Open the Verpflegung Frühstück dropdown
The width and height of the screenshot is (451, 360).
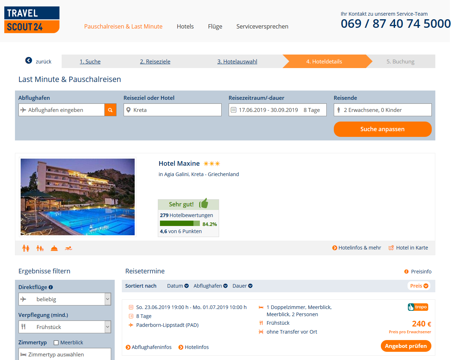[x=65, y=327]
